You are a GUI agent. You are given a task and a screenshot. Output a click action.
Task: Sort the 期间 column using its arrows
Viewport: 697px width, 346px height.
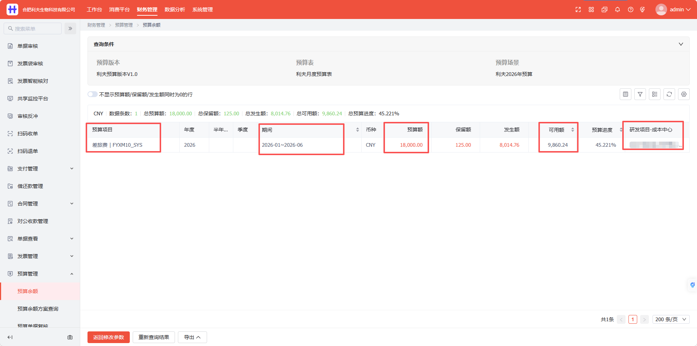coord(357,130)
